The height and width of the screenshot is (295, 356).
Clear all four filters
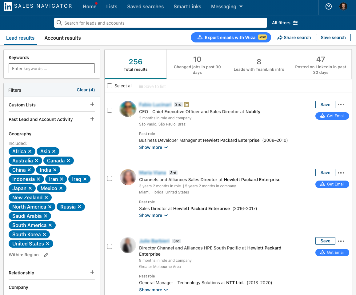click(x=86, y=90)
